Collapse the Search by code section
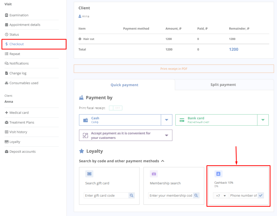 point(163,161)
